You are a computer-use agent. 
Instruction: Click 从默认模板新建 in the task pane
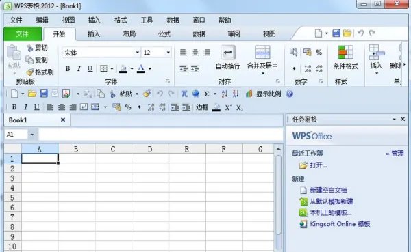tap(332, 201)
